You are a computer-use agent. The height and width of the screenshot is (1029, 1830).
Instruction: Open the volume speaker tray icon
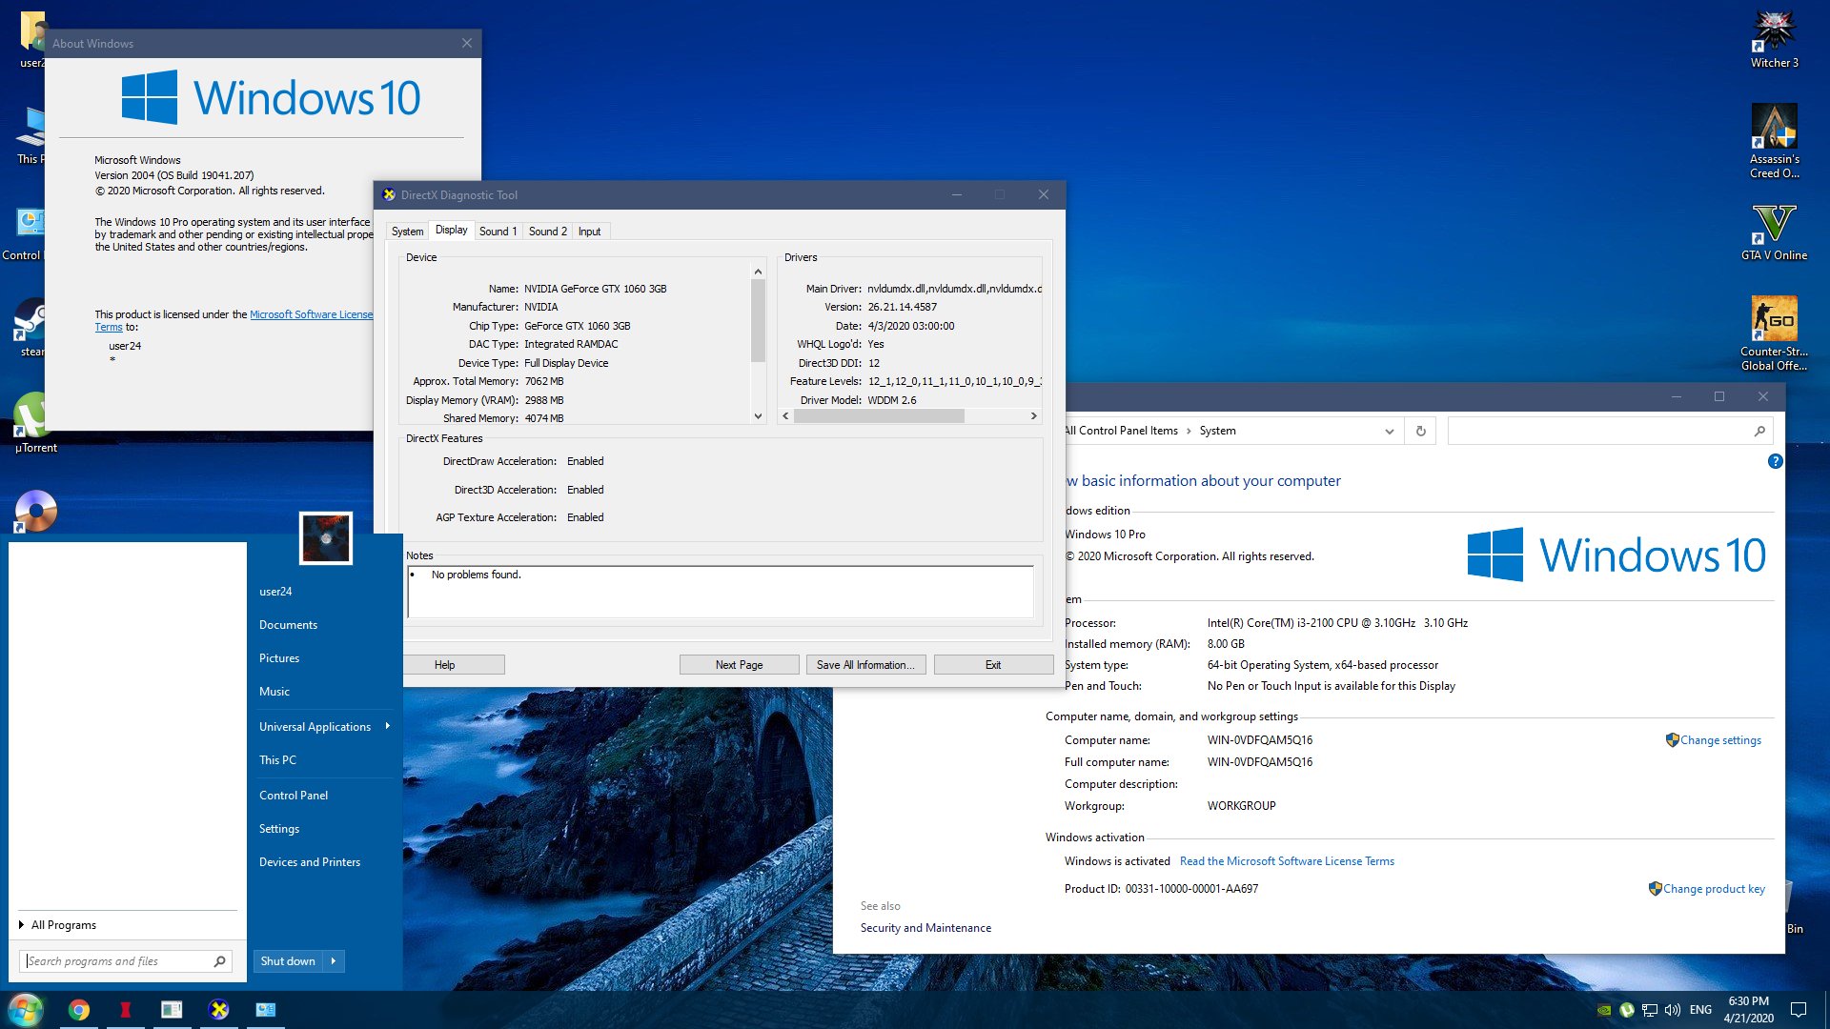pos(1673,1010)
